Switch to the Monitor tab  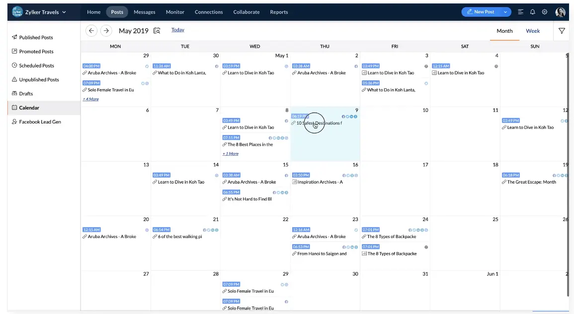click(175, 12)
